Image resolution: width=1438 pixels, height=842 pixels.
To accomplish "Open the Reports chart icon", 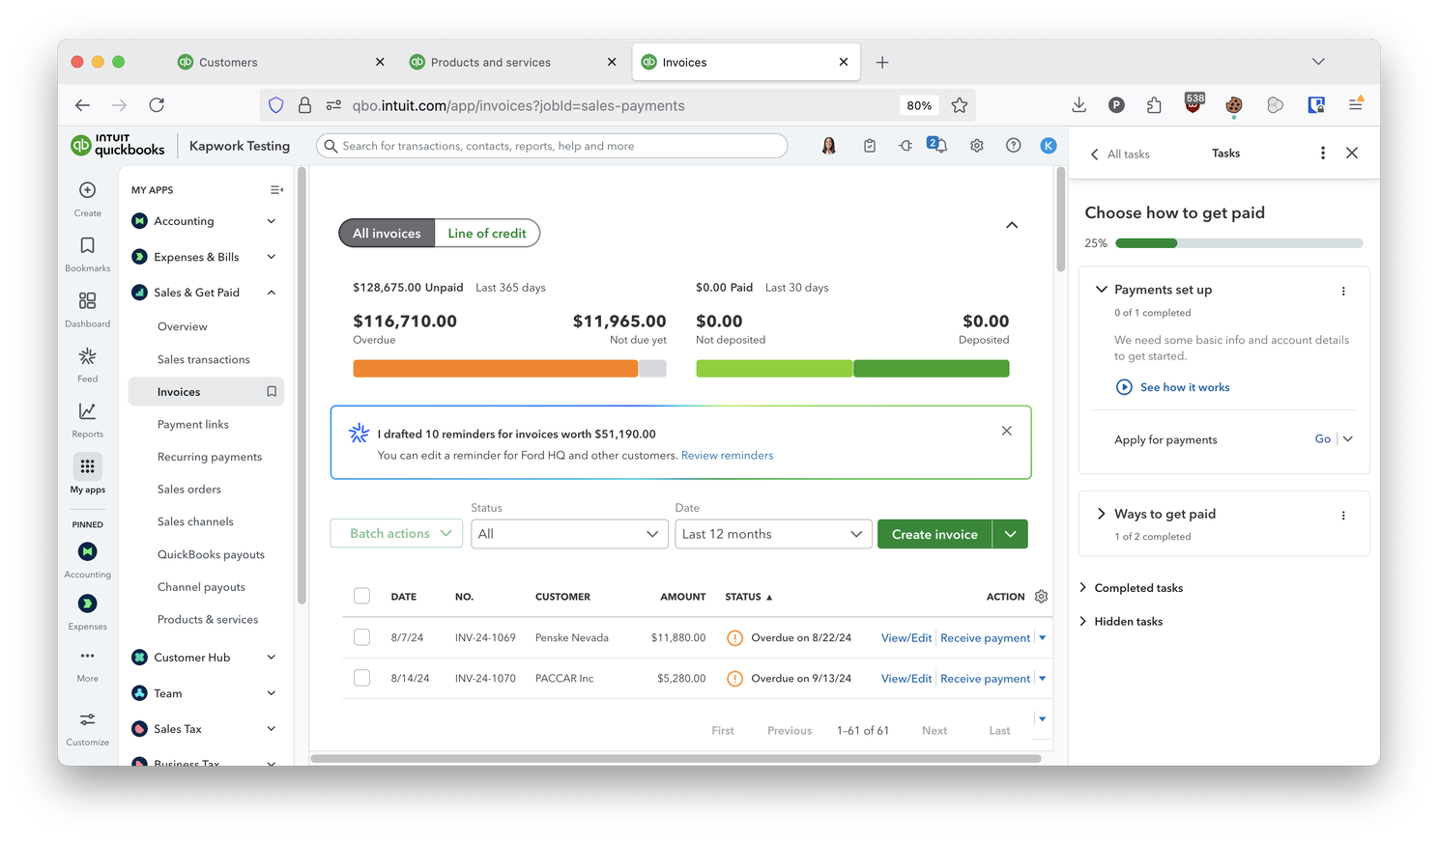I will (87, 411).
